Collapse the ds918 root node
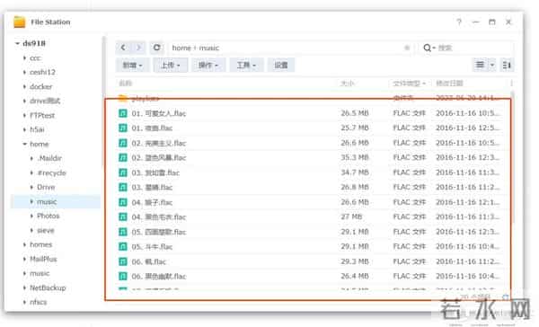This screenshot has height=327, width=539. pyautogui.click(x=17, y=43)
